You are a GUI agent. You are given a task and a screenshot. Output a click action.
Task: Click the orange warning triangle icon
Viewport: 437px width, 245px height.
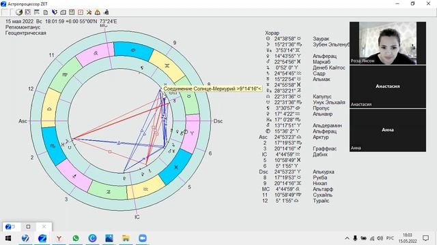(97, 12)
